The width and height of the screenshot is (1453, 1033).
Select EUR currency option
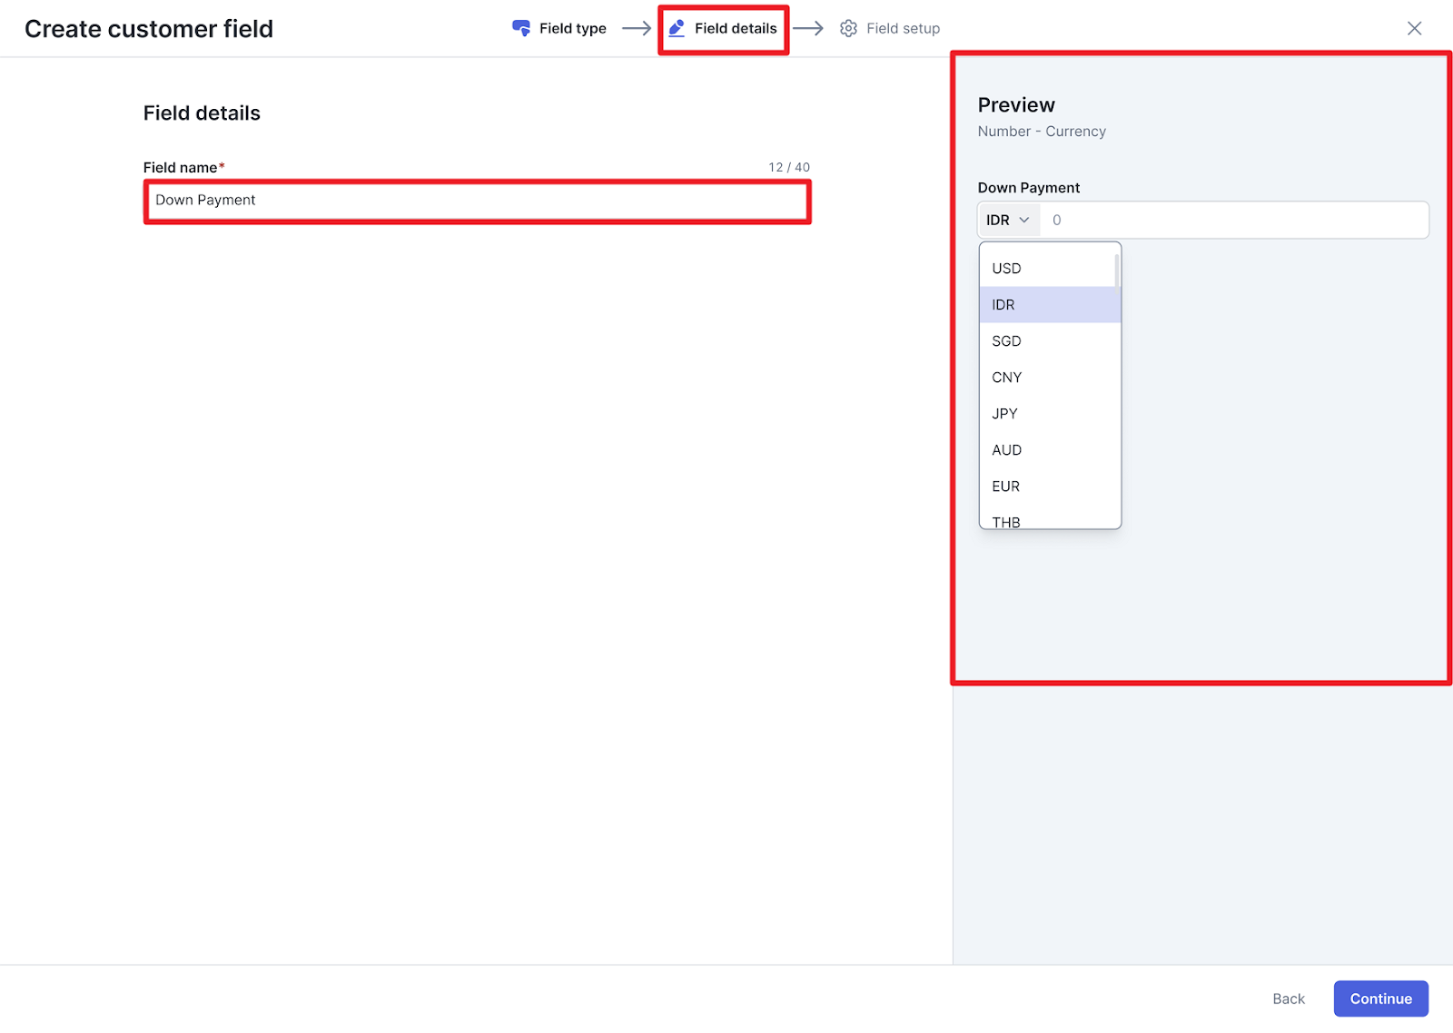tap(1005, 487)
